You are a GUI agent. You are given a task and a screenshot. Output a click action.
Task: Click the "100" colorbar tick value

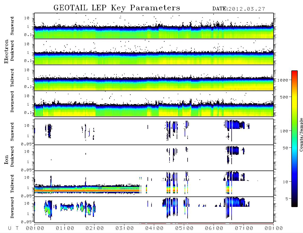point(284,131)
